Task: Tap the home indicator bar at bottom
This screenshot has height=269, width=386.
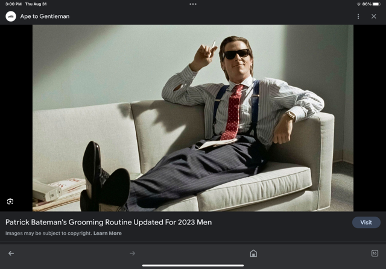Action: pyautogui.click(x=193, y=265)
